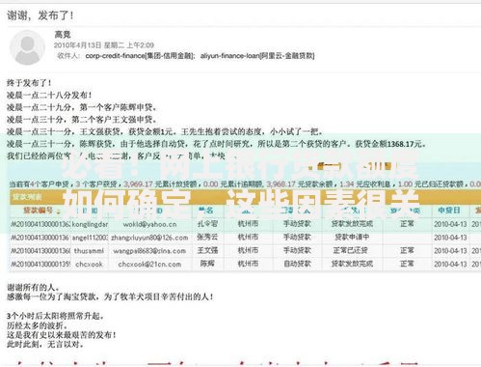Viewport: 481px width, 367px height.
Task: Click the 申贷日 column header
Action: pos(449,211)
